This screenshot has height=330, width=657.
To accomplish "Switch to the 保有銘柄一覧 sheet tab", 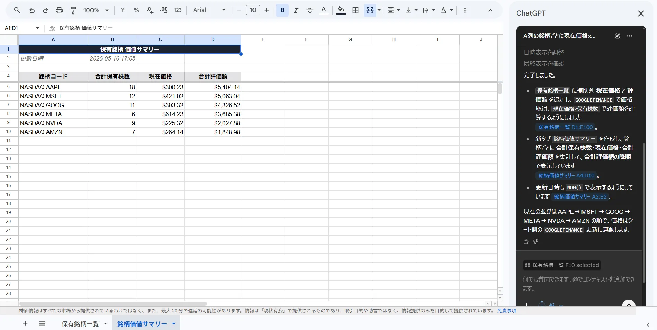I will [x=80, y=324].
